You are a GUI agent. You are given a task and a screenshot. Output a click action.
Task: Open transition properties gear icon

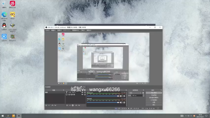pyautogui.click(x=143, y=93)
